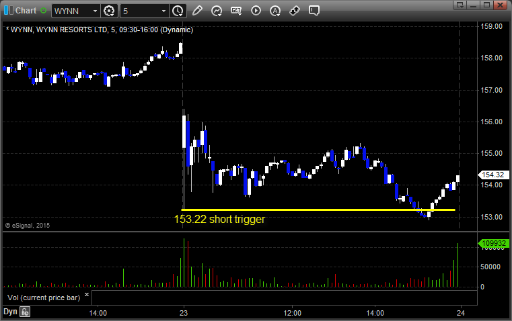The width and height of the screenshot is (512, 321).
Task: Click the blue window-link color bars next to Chart
Action: pos(9,11)
